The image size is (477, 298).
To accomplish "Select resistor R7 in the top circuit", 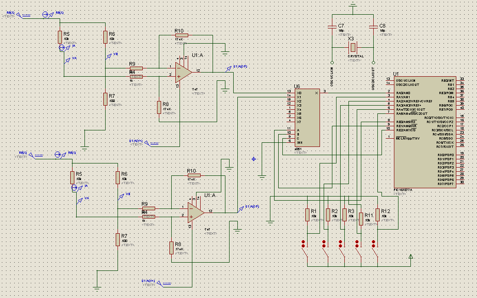I will 105,99.
